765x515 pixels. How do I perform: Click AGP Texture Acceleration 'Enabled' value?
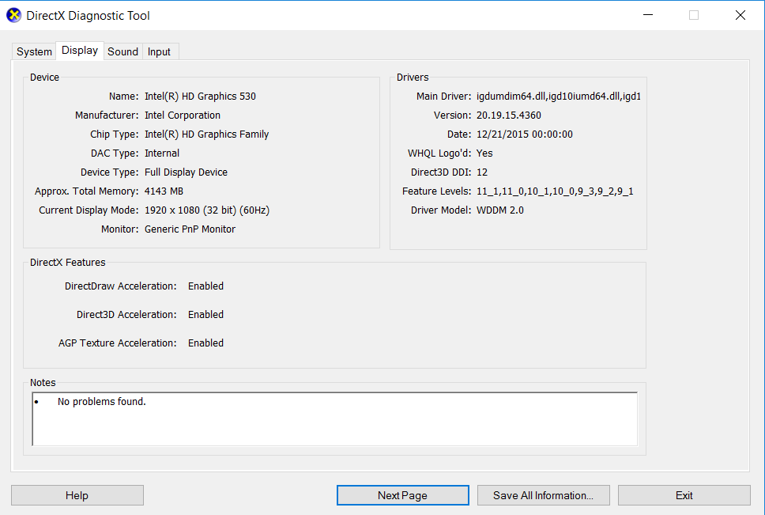tap(206, 343)
